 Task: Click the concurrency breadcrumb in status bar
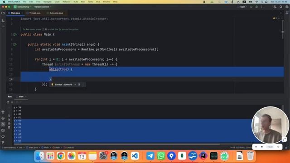pos(9,148)
